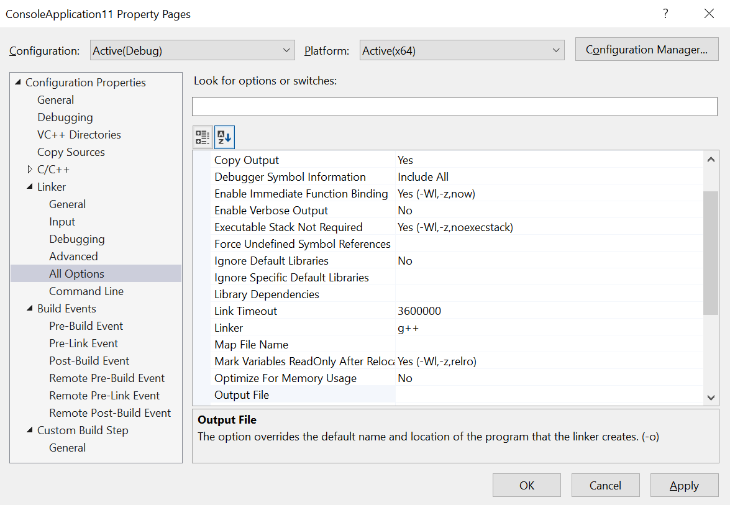The height and width of the screenshot is (505, 730).
Task: Click the Help question mark icon
Action: pos(665,14)
